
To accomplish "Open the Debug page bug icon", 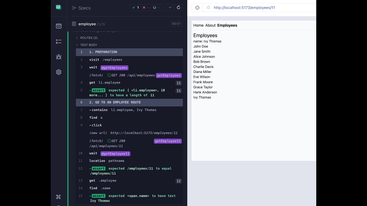I will (59, 57).
